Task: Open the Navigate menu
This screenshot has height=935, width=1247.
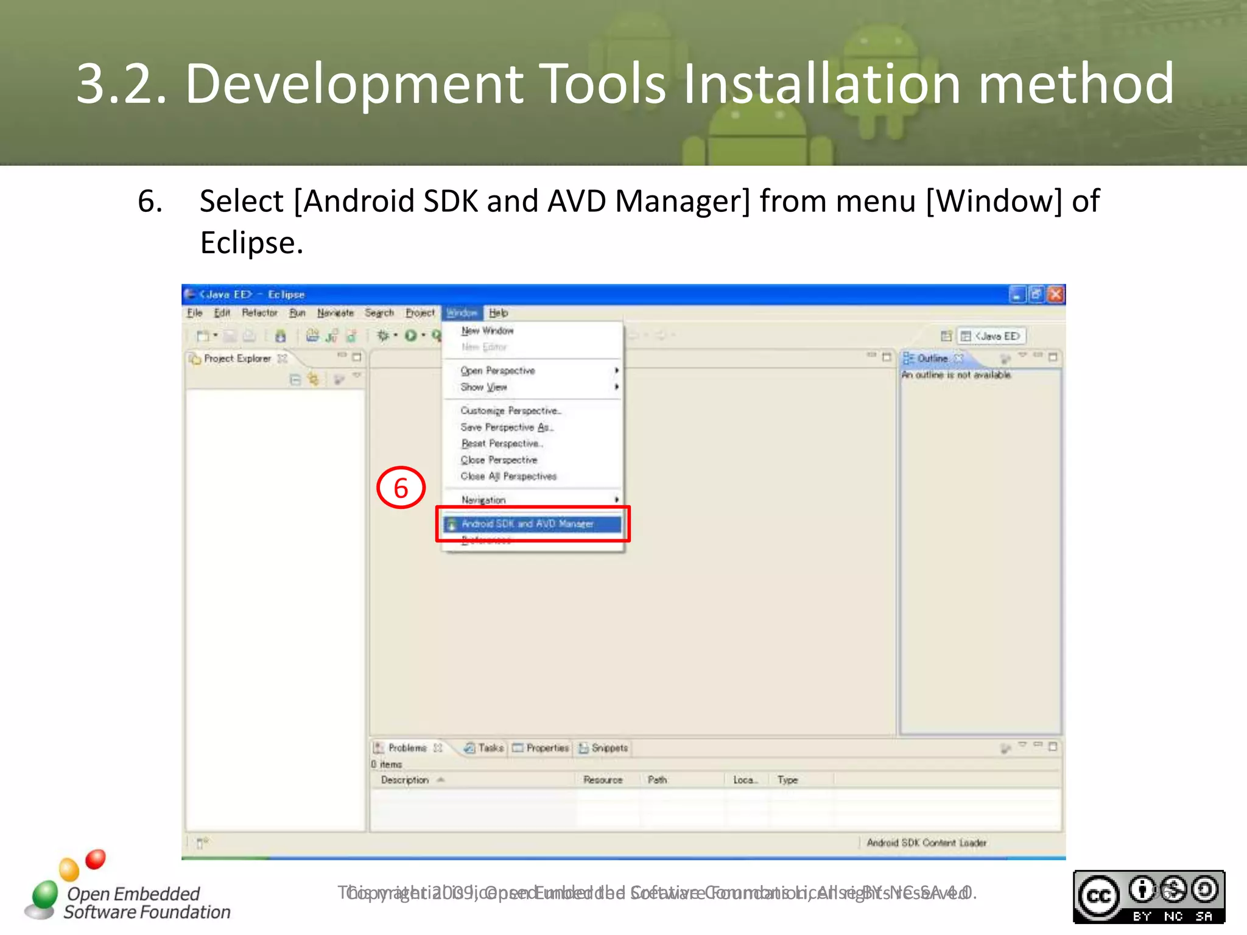Action: click(335, 313)
